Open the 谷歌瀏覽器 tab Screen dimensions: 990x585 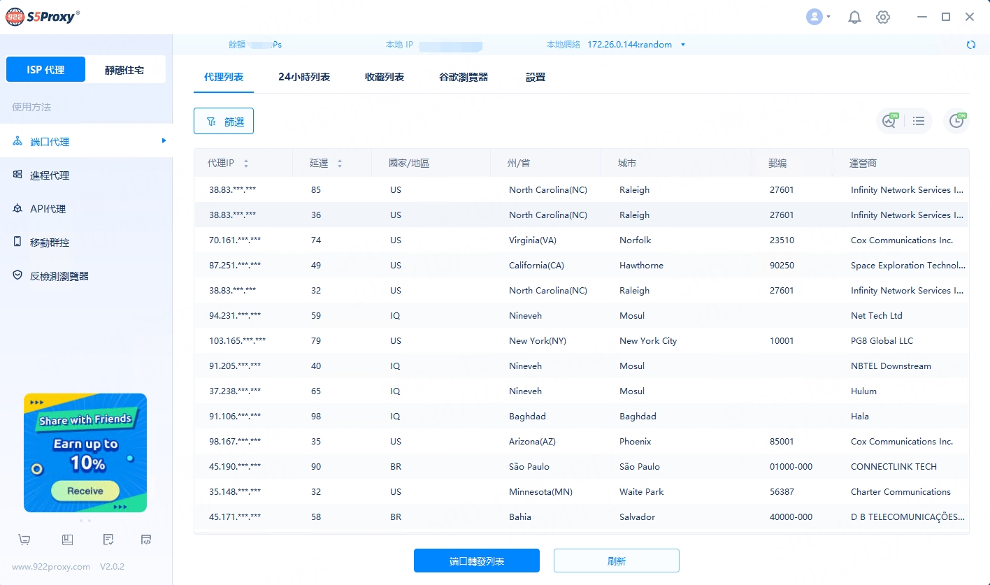tap(464, 77)
